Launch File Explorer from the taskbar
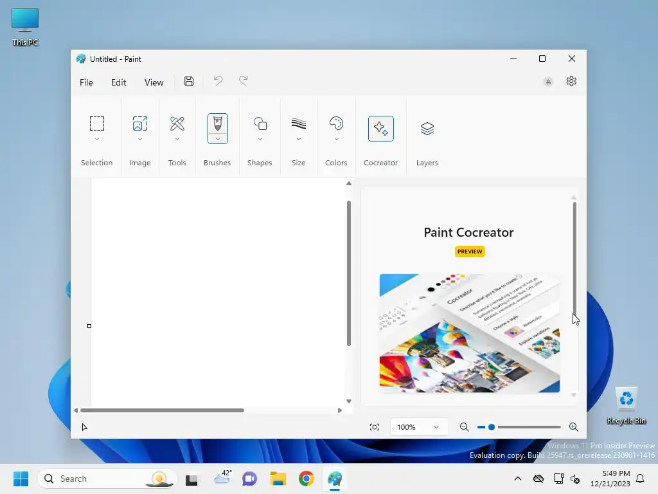Viewport: 658px width, 494px height. [x=278, y=479]
